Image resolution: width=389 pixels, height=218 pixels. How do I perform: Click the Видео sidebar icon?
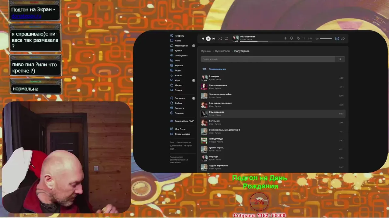pyautogui.click(x=172, y=70)
